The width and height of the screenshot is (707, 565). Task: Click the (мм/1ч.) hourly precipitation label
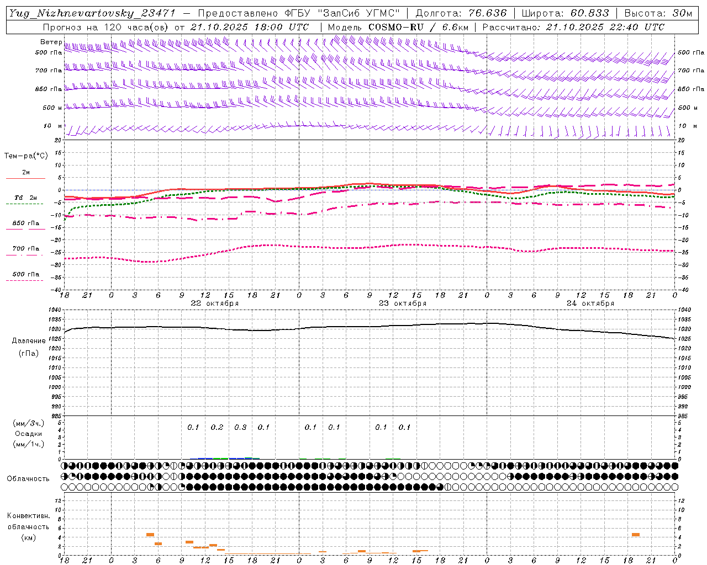click(x=29, y=444)
